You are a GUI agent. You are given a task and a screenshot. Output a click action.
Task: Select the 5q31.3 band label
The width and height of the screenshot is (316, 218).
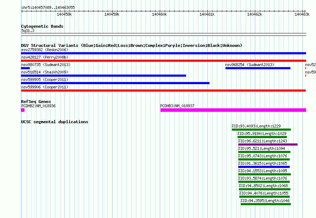28,31
